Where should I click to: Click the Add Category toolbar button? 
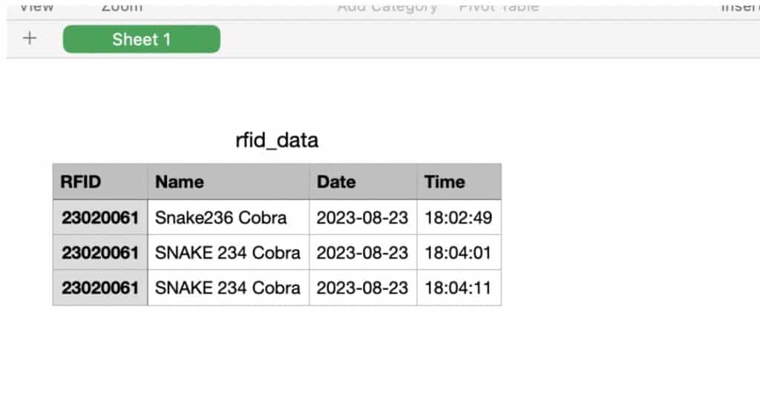(x=387, y=7)
